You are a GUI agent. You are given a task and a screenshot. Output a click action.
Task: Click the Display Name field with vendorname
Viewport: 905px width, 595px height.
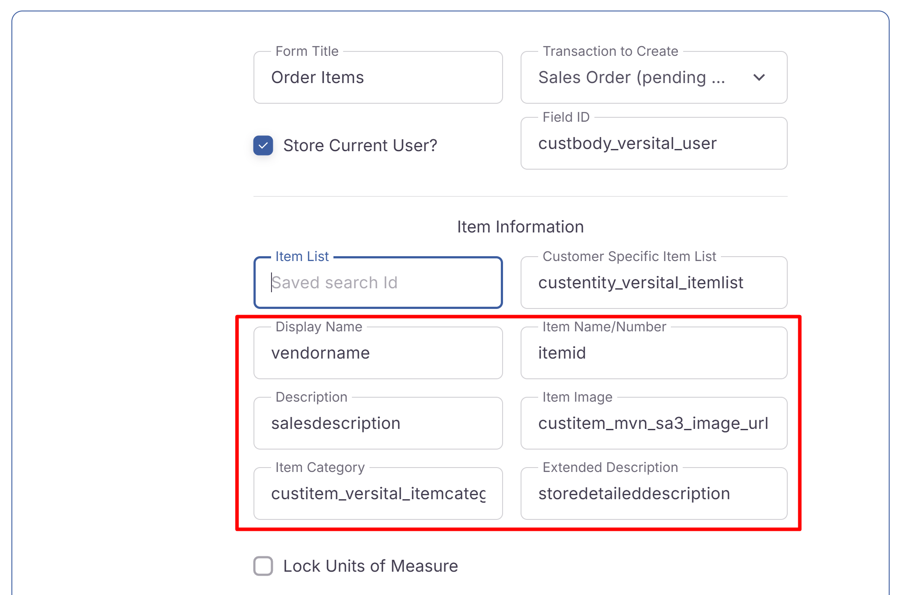pyautogui.click(x=378, y=353)
